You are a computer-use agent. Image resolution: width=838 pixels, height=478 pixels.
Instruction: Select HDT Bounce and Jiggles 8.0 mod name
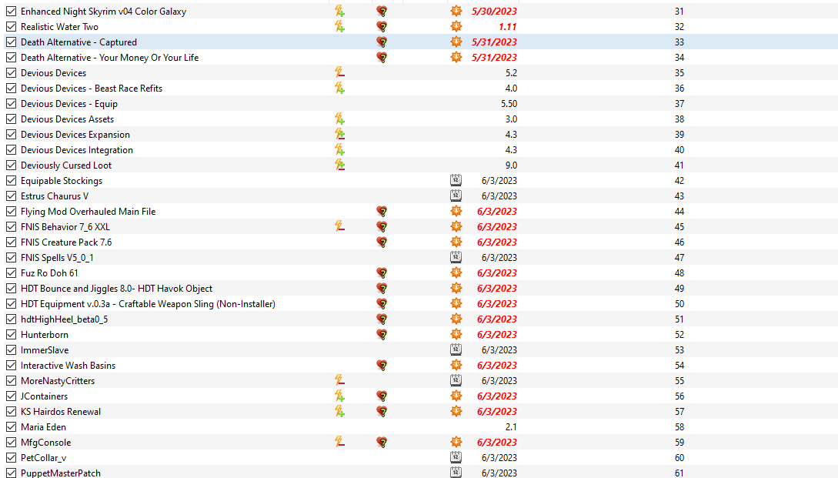[116, 288]
